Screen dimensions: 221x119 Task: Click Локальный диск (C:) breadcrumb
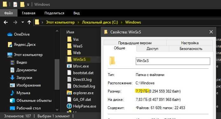[x=100, y=22]
